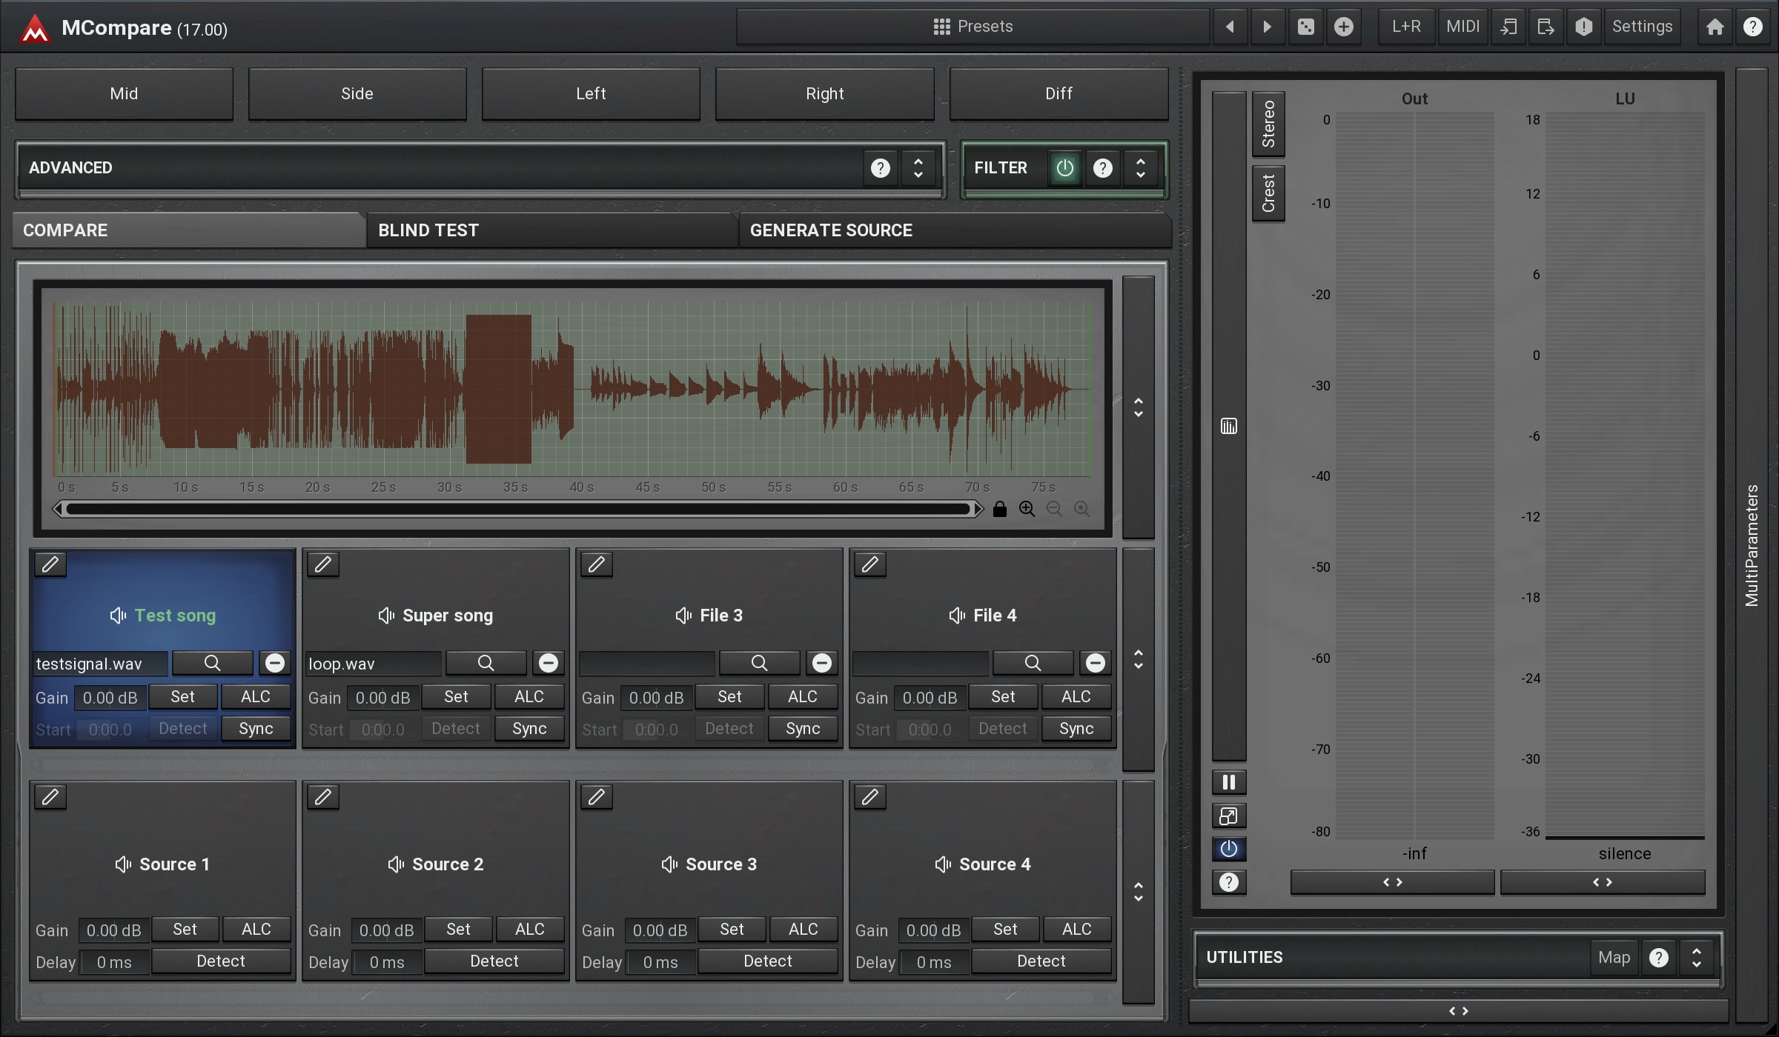Open the home icon in the top bar
The width and height of the screenshot is (1779, 1037).
[1715, 27]
